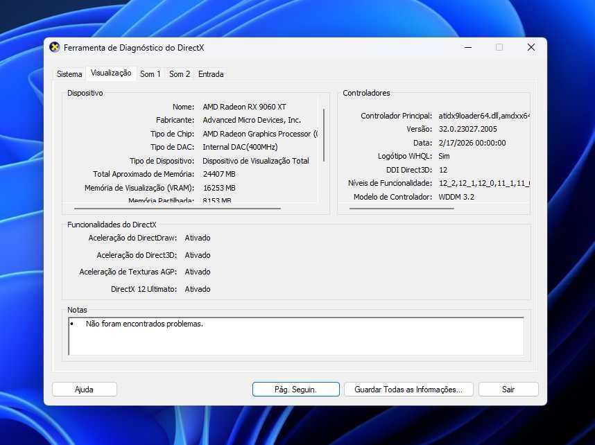The width and height of the screenshot is (595, 445).
Task: Click the Pág. Seguin. button
Action: click(295, 390)
